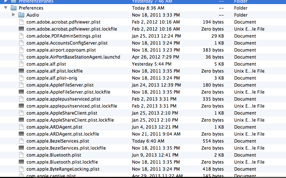Image resolution: width=286 pixels, height=178 pixels.
Task: Click com.apple.ARDAgent.plist.lockfile black icon
Action: coord(21,134)
